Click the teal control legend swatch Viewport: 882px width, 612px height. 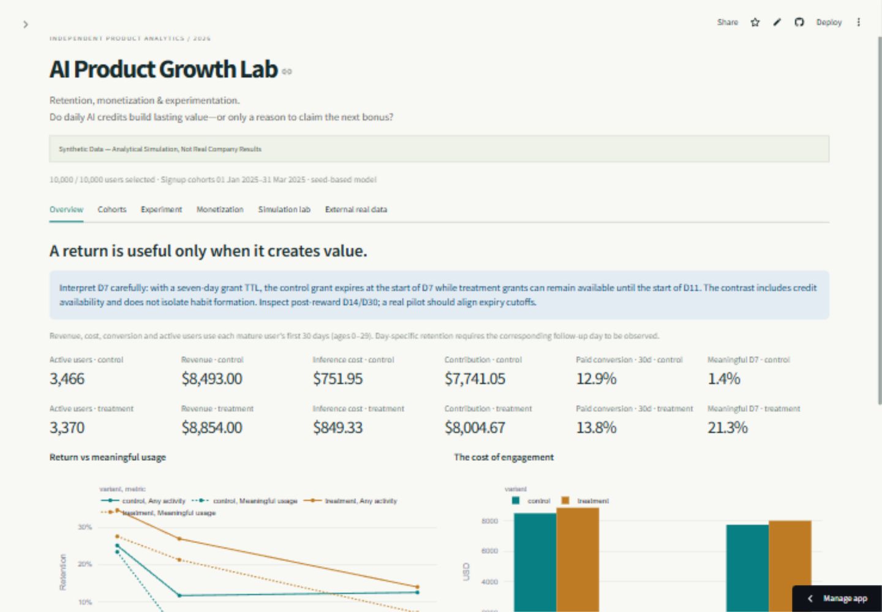pos(516,501)
